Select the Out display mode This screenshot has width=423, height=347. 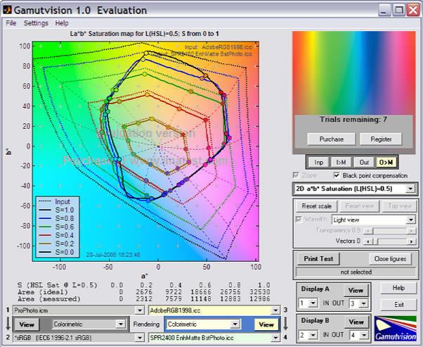click(364, 162)
